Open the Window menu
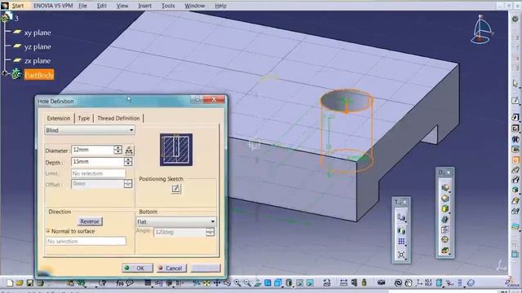522x293 pixels. tap(195, 6)
